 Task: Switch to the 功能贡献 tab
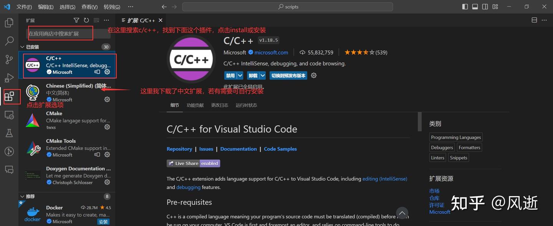(195, 105)
